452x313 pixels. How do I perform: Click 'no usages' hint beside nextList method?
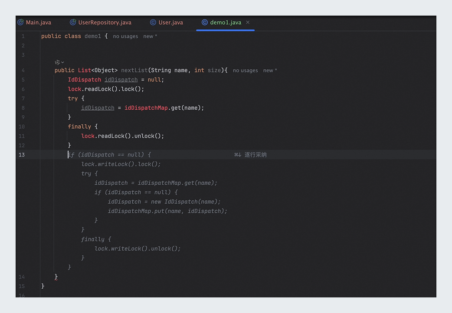click(246, 70)
